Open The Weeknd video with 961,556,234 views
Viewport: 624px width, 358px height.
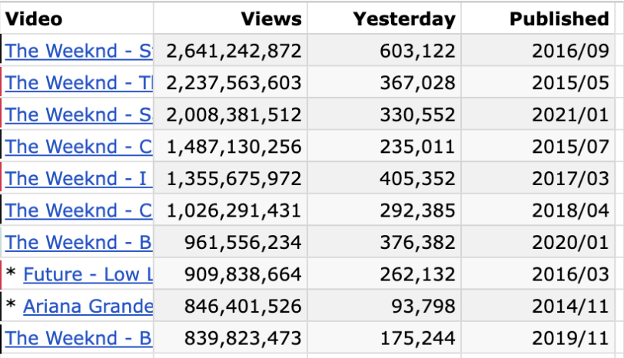[x=78, y=243]
